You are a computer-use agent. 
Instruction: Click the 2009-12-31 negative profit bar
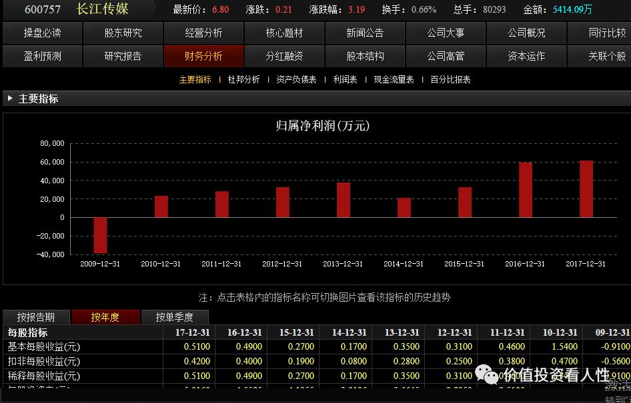100,235
